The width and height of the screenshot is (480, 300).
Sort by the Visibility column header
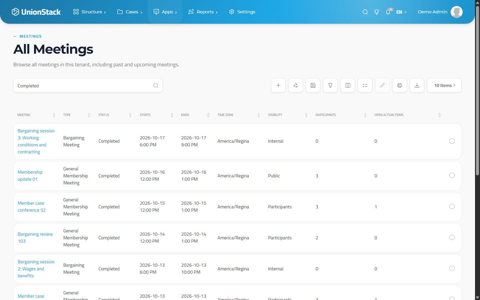click(288, 115)
